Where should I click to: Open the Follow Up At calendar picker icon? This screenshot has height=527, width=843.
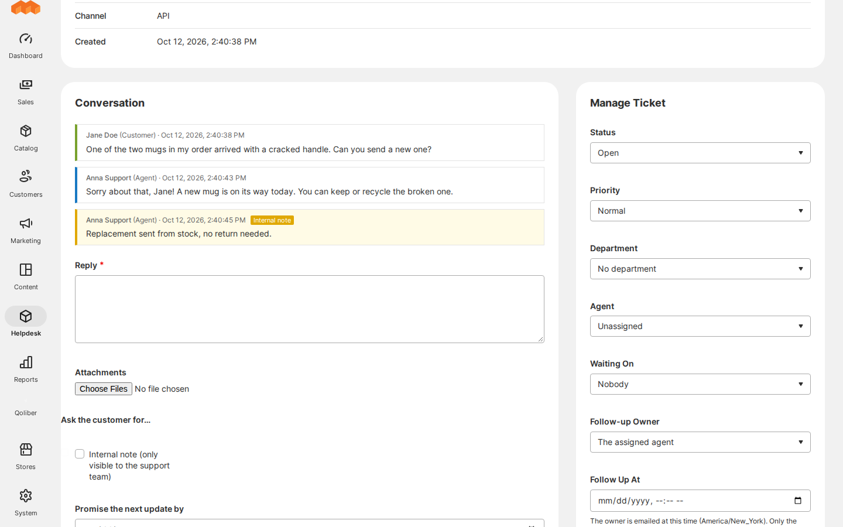tap(798, 501)
